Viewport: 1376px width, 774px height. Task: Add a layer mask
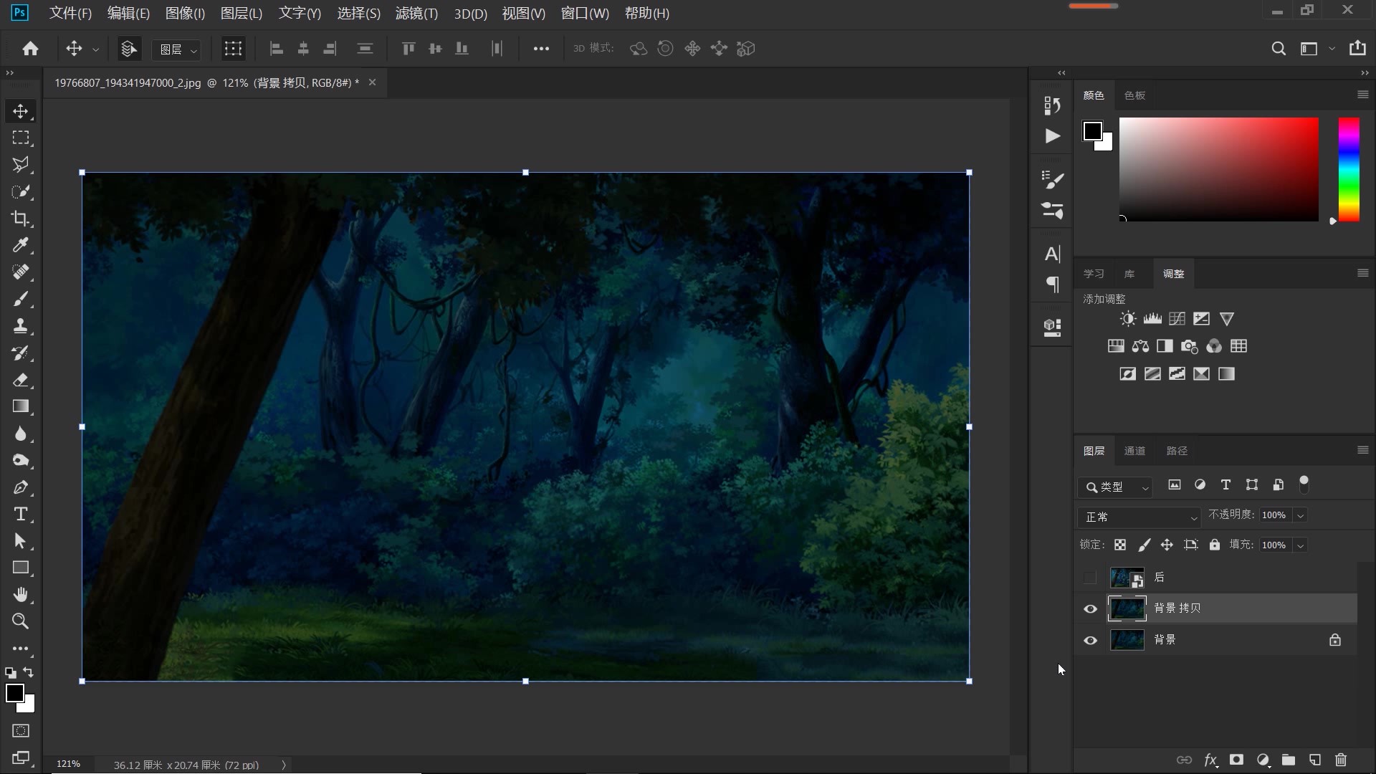[x=1236, y=760]
